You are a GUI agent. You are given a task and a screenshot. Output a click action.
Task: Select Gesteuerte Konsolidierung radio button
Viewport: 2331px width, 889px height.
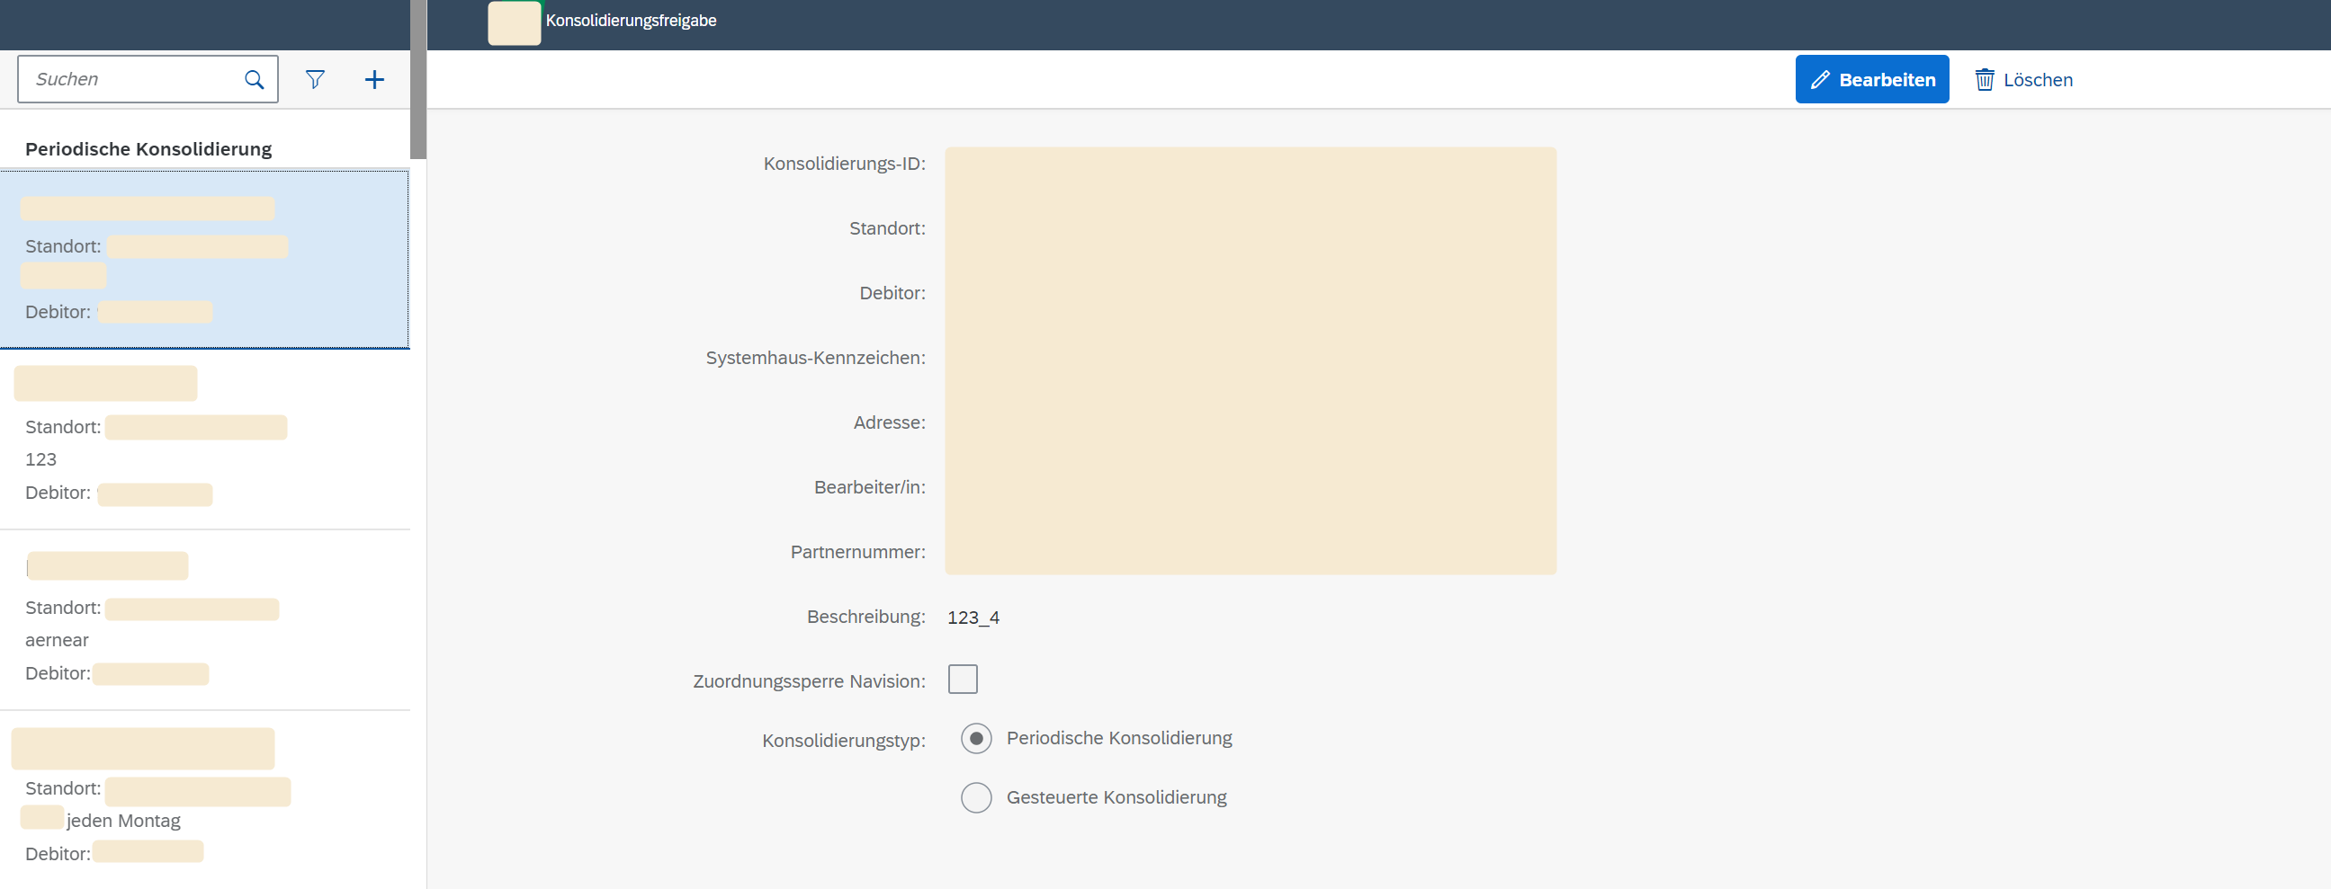(x=975, y=797)
